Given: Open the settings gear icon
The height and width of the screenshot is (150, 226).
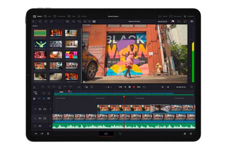Looking at the screenshot, I should point(191,133).
